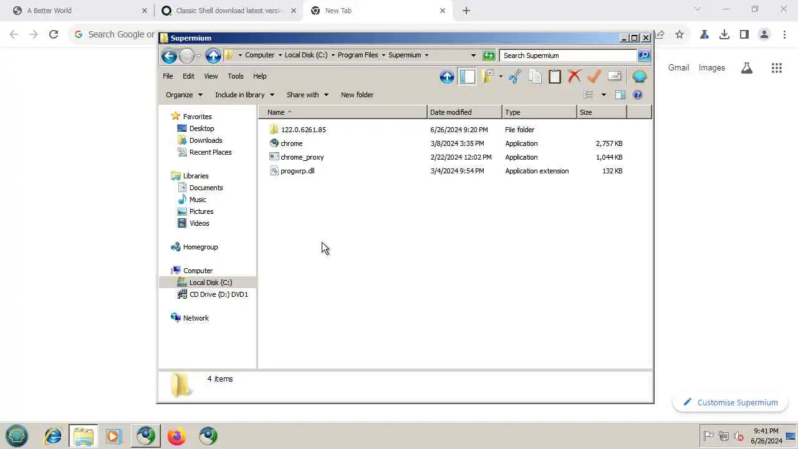Click the Properties checkmark icon
This screenshot has width=798, height=449.
coord(594,77)
